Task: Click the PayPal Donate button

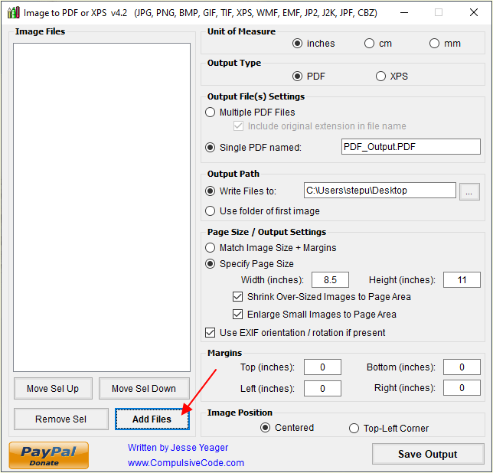Action: pyautogui.click(x=49, y=455)
